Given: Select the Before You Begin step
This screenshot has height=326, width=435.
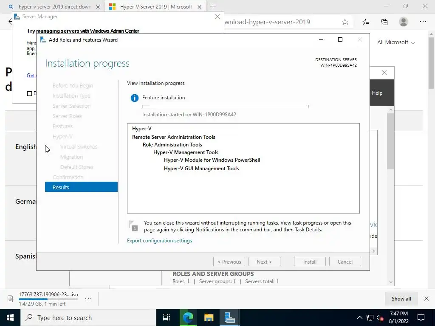Looking at the screenshot, I should pos(73,86).
